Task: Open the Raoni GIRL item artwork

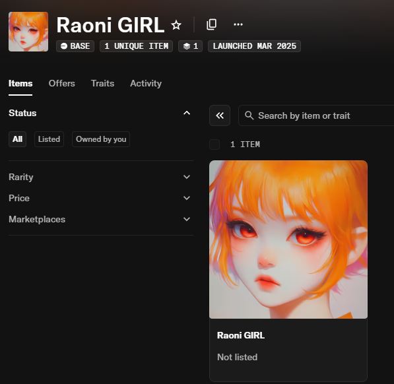Action: [x=288, y=240]
